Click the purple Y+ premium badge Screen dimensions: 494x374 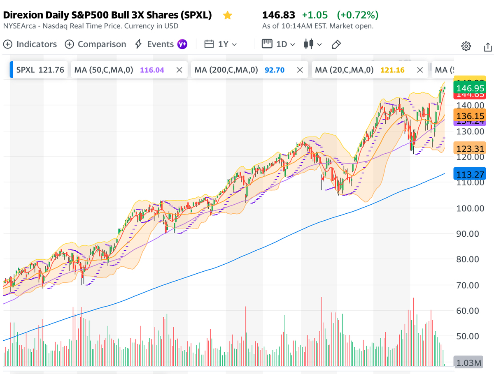click(182, 44)
